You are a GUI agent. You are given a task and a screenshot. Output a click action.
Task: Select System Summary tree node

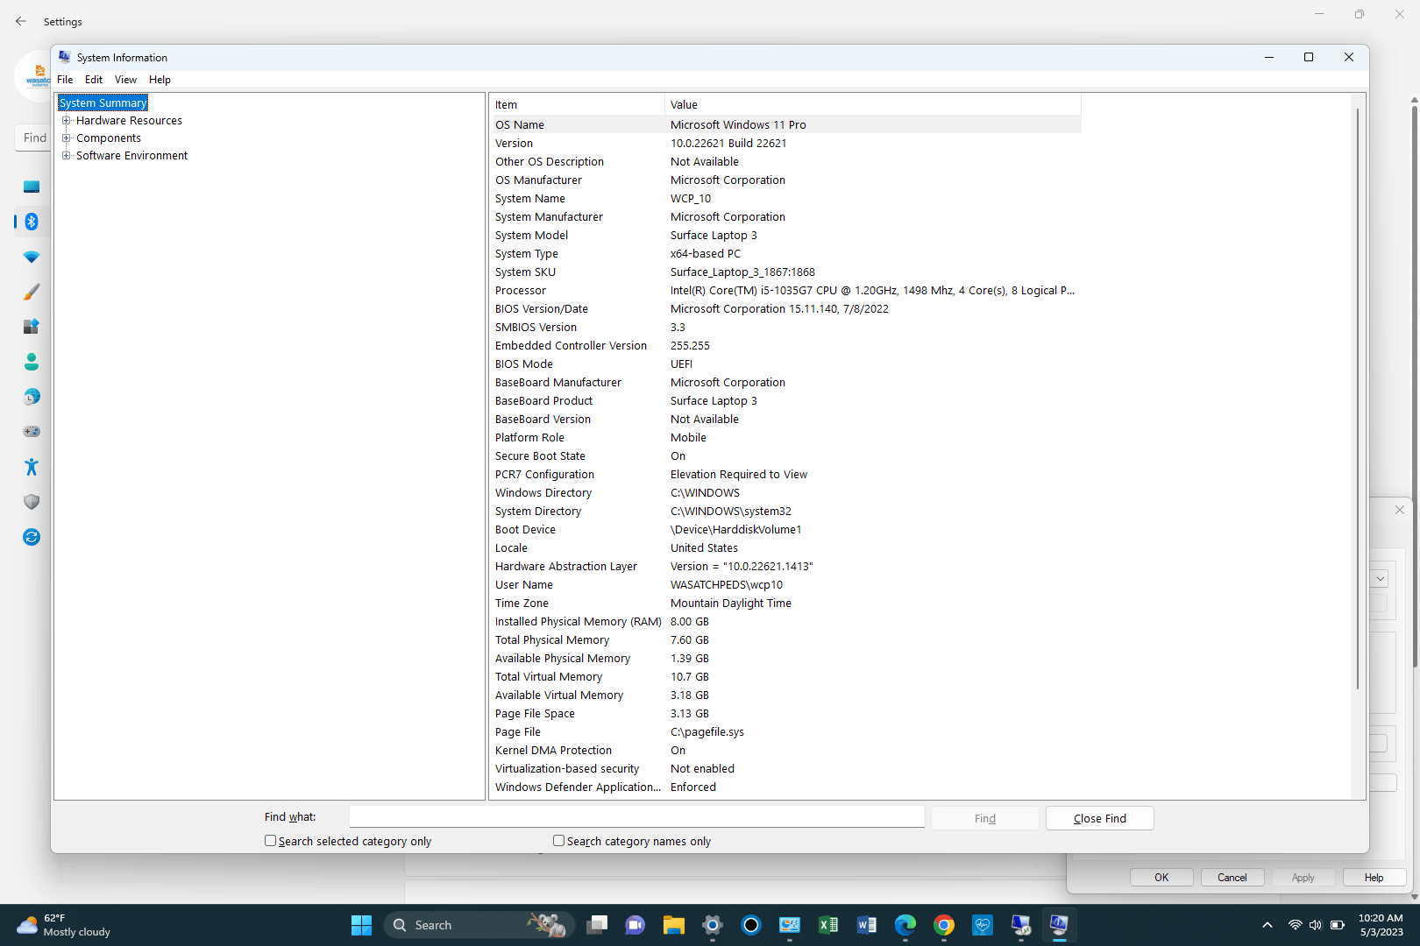pos(103,103)
